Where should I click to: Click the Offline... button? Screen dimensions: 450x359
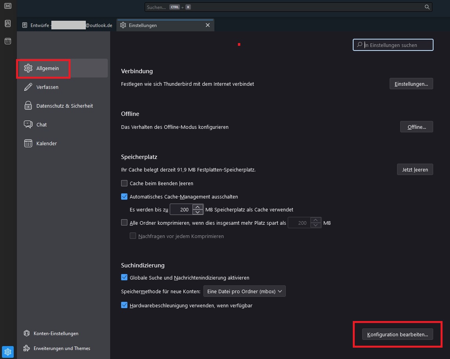(417, 127)
